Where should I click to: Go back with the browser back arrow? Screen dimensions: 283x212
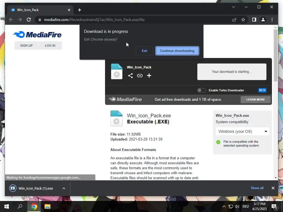click(11, 20)
